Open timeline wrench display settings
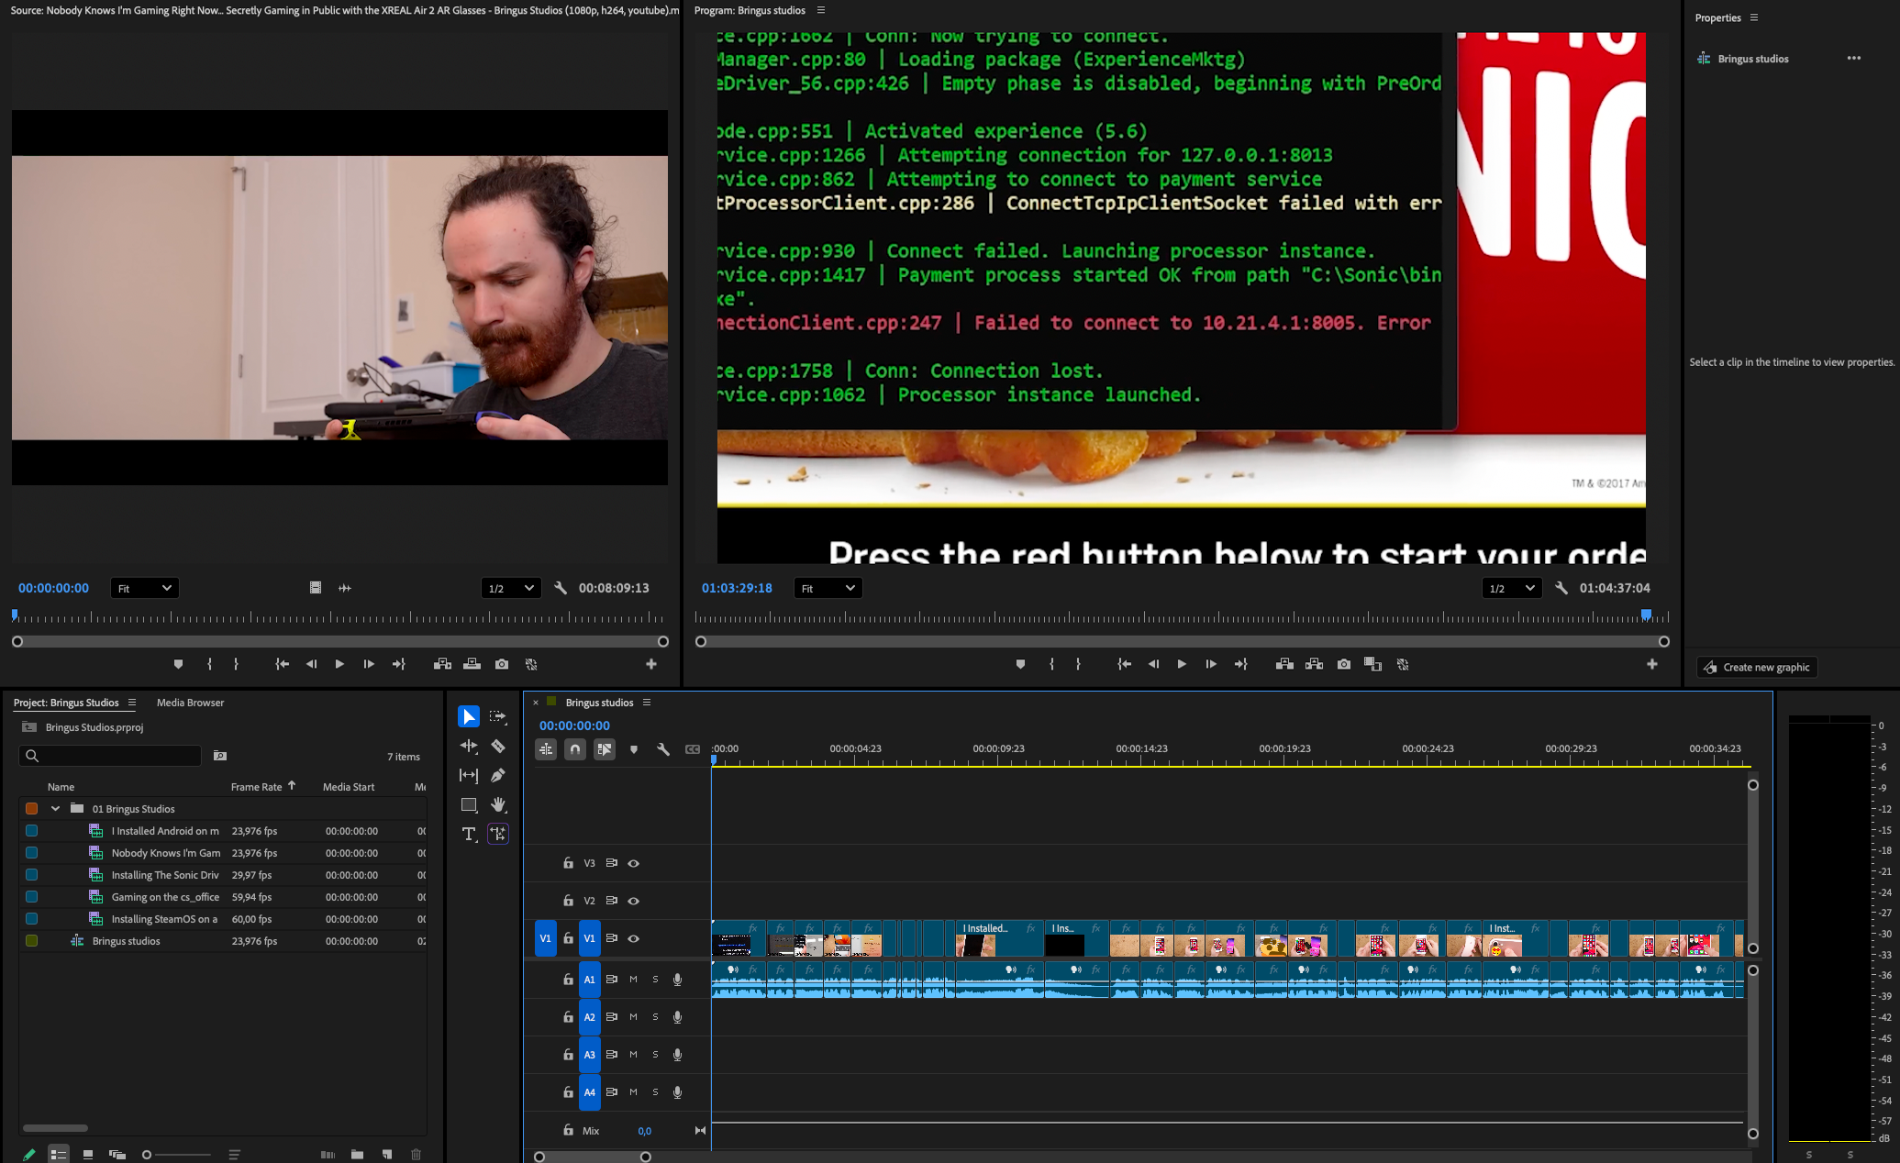1900x1163 pixels. point(663,749)
